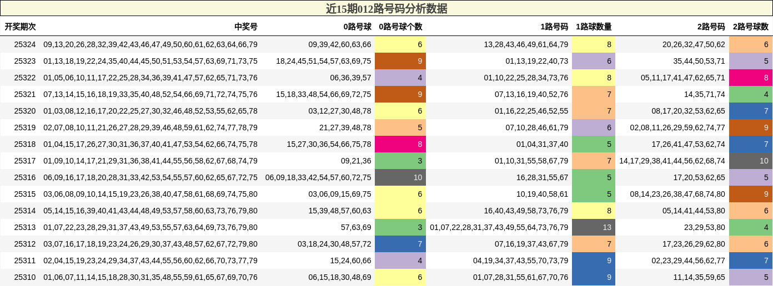
Task: Click the magenta 2路 count 8 cell in row 25322
Action: (x=751, y=78)
